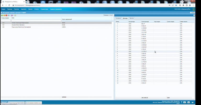Click the ГБУЗ НСО organization name in header
201x105 pixels.
(x=182, y=9)
